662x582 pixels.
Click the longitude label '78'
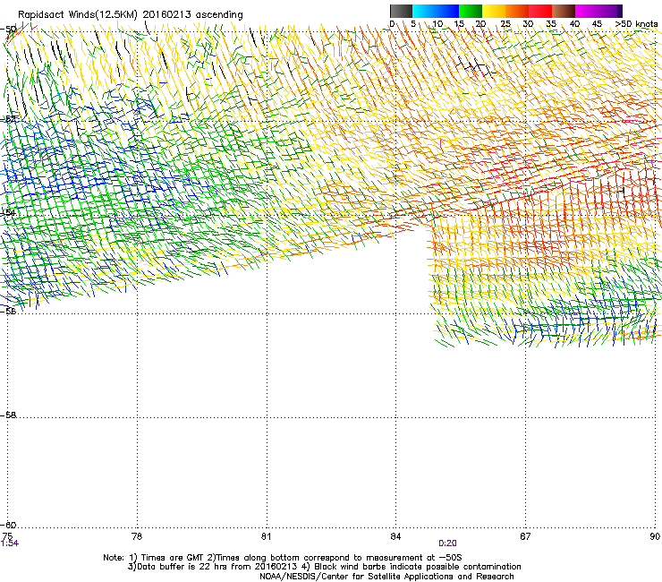[x=137, y=536]
